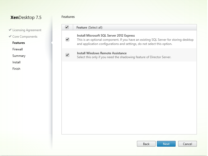The width and height of the screenshot is (208, 156).
Task: Click the Install Microsoft SQL Server 2012 Express title
Action: (106, 36)
